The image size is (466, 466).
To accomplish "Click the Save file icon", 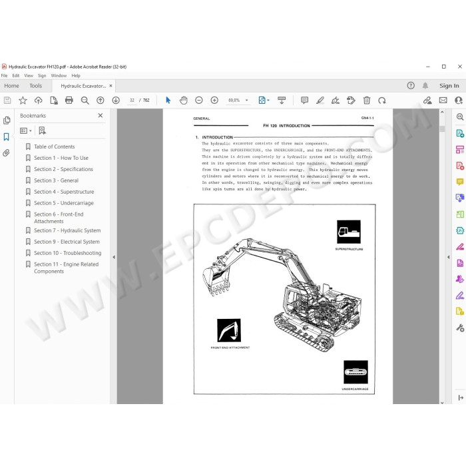I will click(x=7, y=101).
